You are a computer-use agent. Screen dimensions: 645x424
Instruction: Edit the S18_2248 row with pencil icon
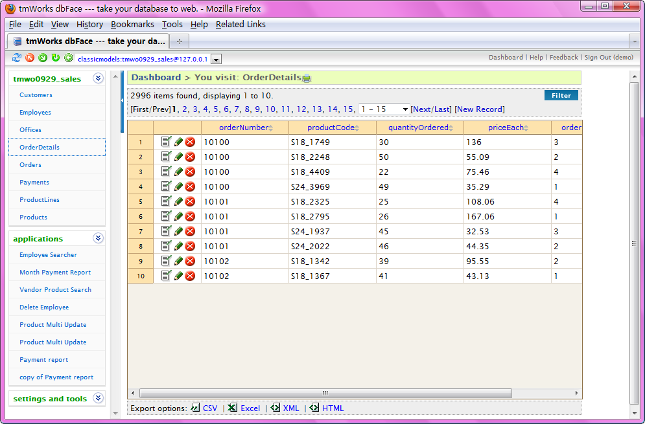[x=178, y=157]
